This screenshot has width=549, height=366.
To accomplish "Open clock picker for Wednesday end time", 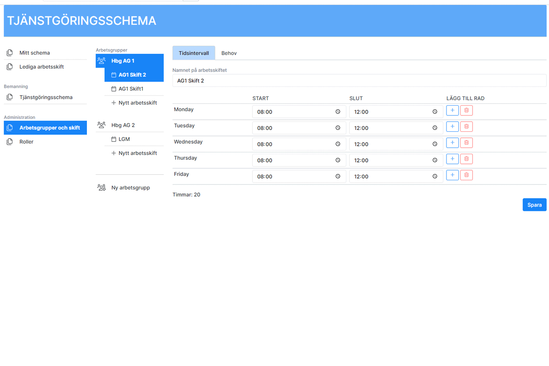I will coord(435,144).
